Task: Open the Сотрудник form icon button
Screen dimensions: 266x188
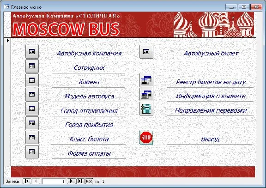Action: pos(32,66)
